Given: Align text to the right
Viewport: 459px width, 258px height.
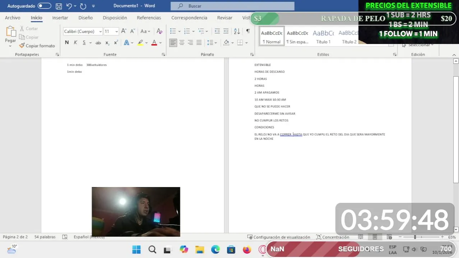Looking at the screenshot, I should [190, 43].
